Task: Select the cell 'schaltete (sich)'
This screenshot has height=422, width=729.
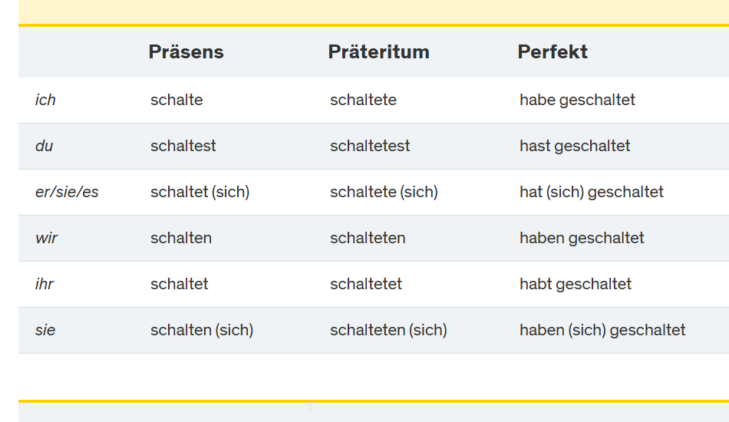Action: [384, 192]
